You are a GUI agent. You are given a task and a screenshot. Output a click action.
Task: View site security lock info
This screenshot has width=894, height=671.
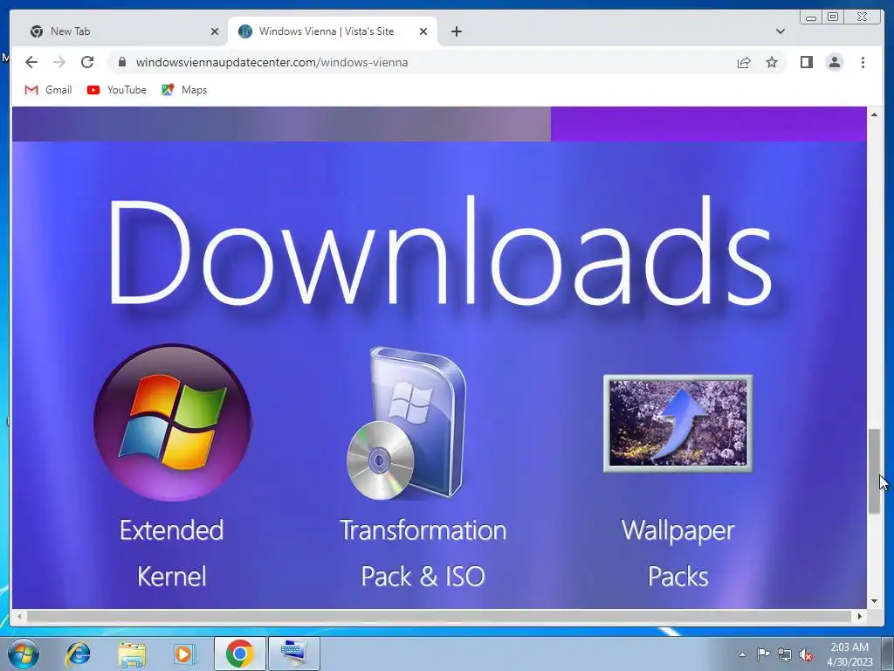(121, 62)
